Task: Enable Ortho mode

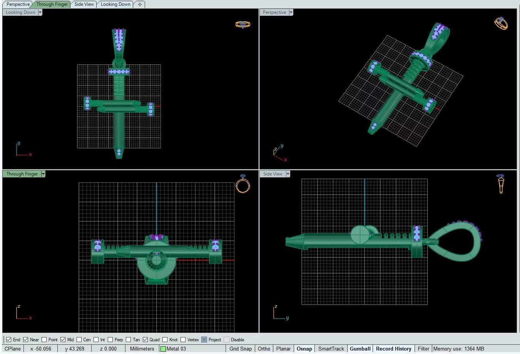Action: (x=264, y=349)
